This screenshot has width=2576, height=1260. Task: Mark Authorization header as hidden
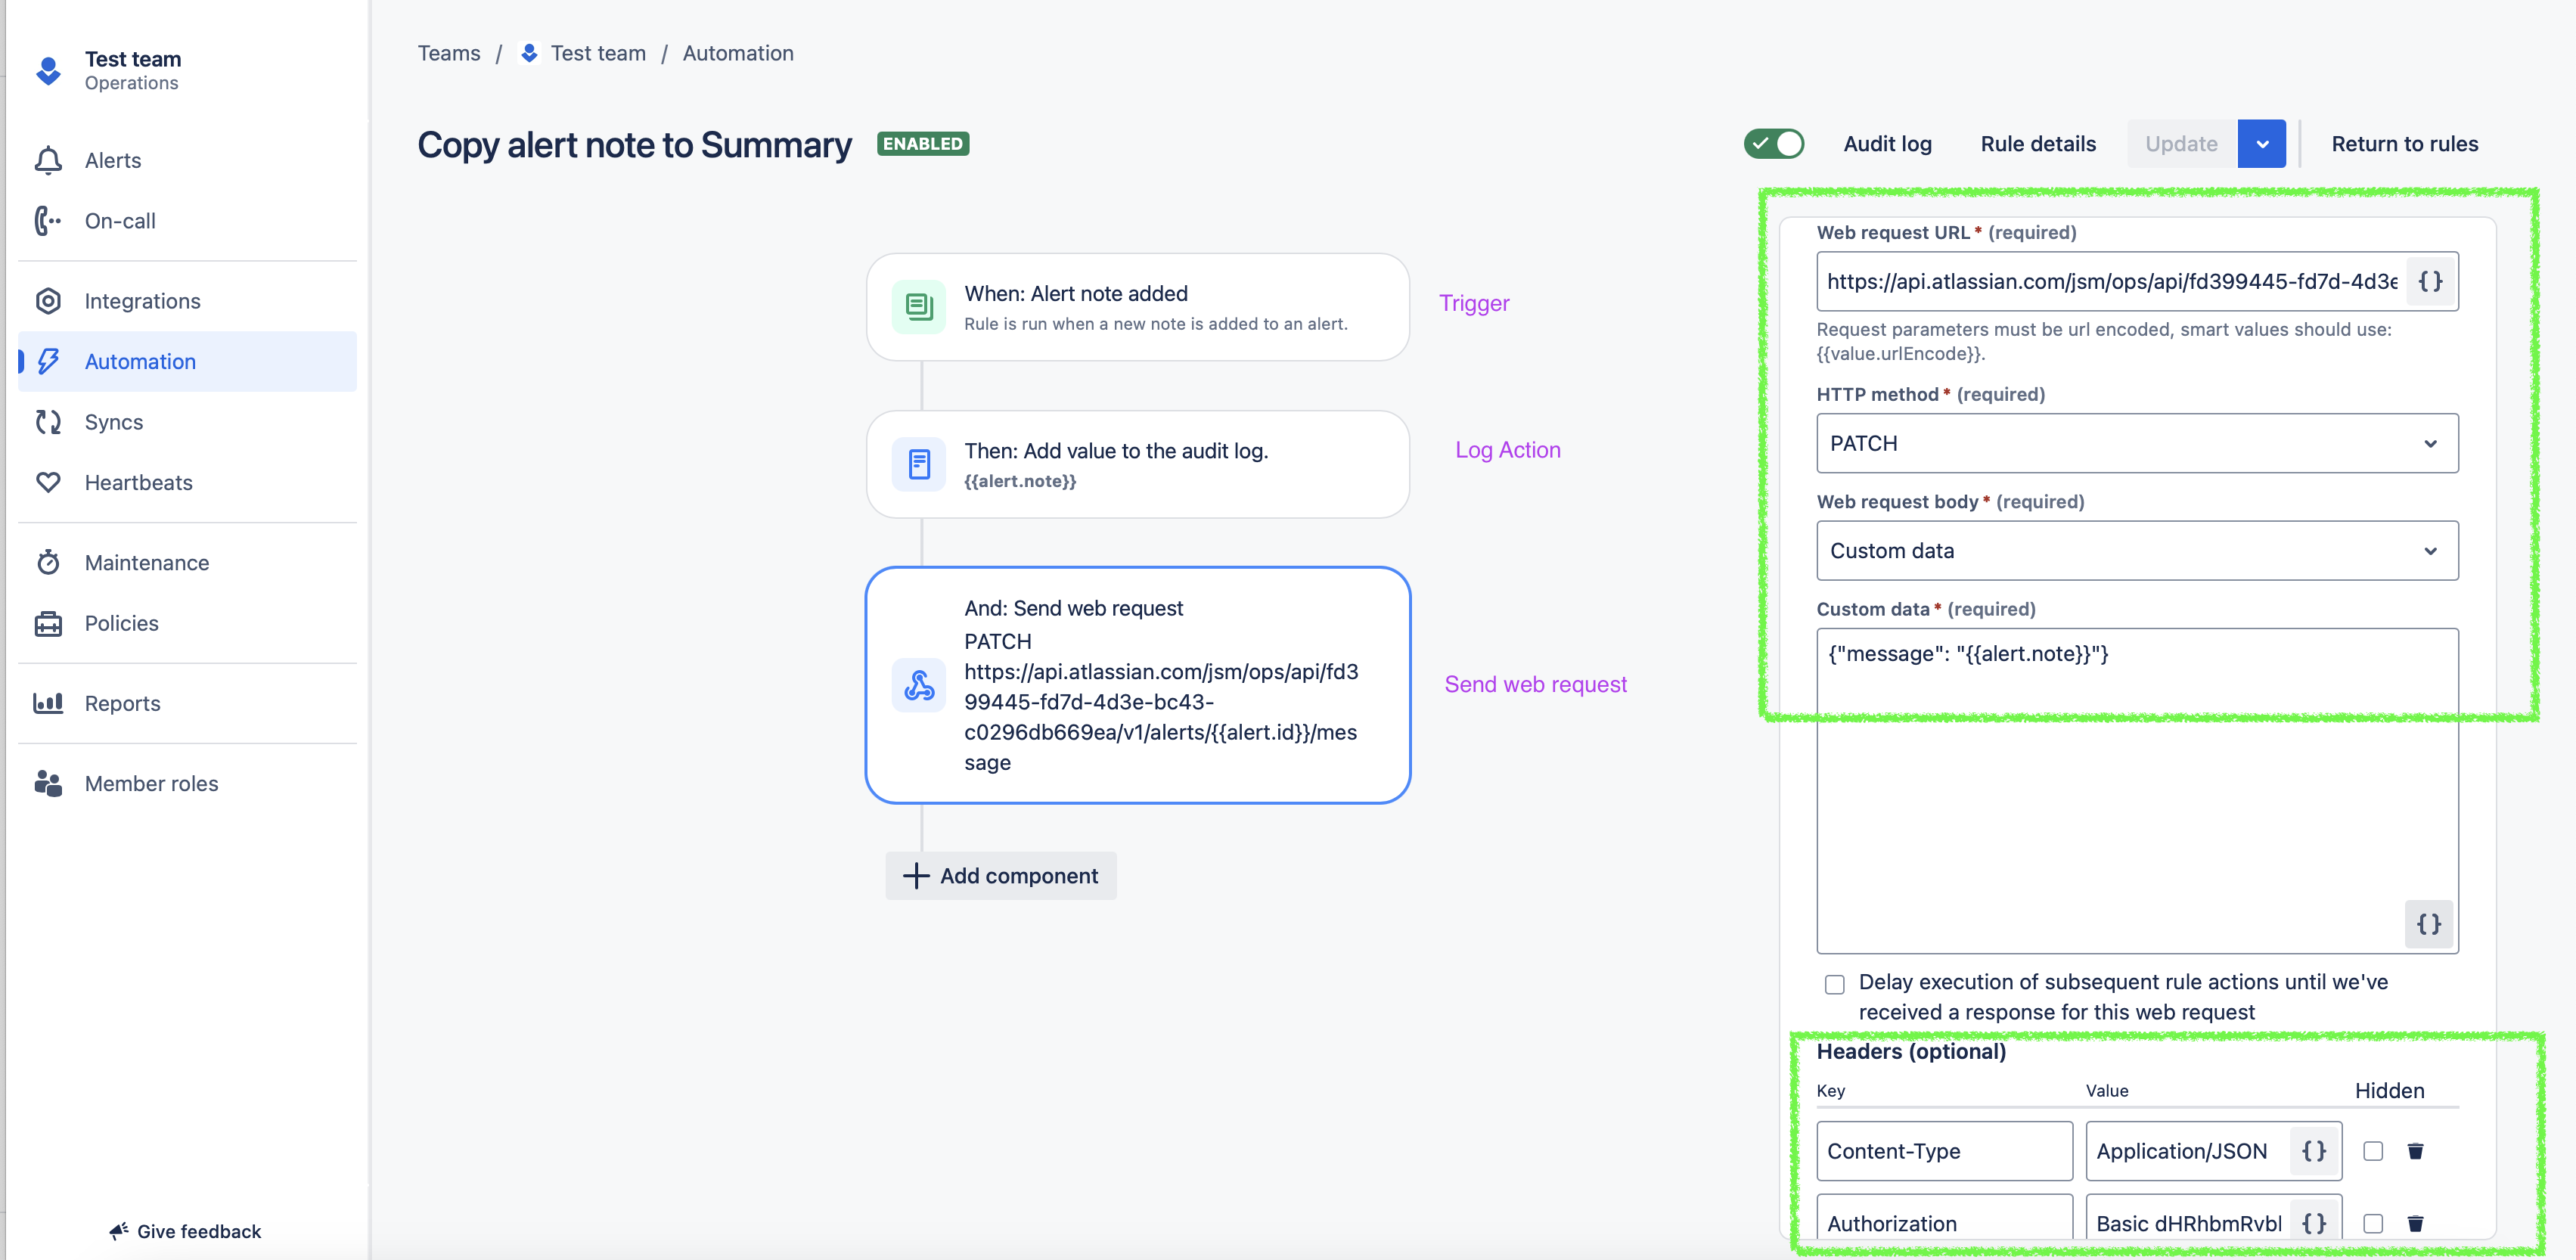[2372, 1223]
